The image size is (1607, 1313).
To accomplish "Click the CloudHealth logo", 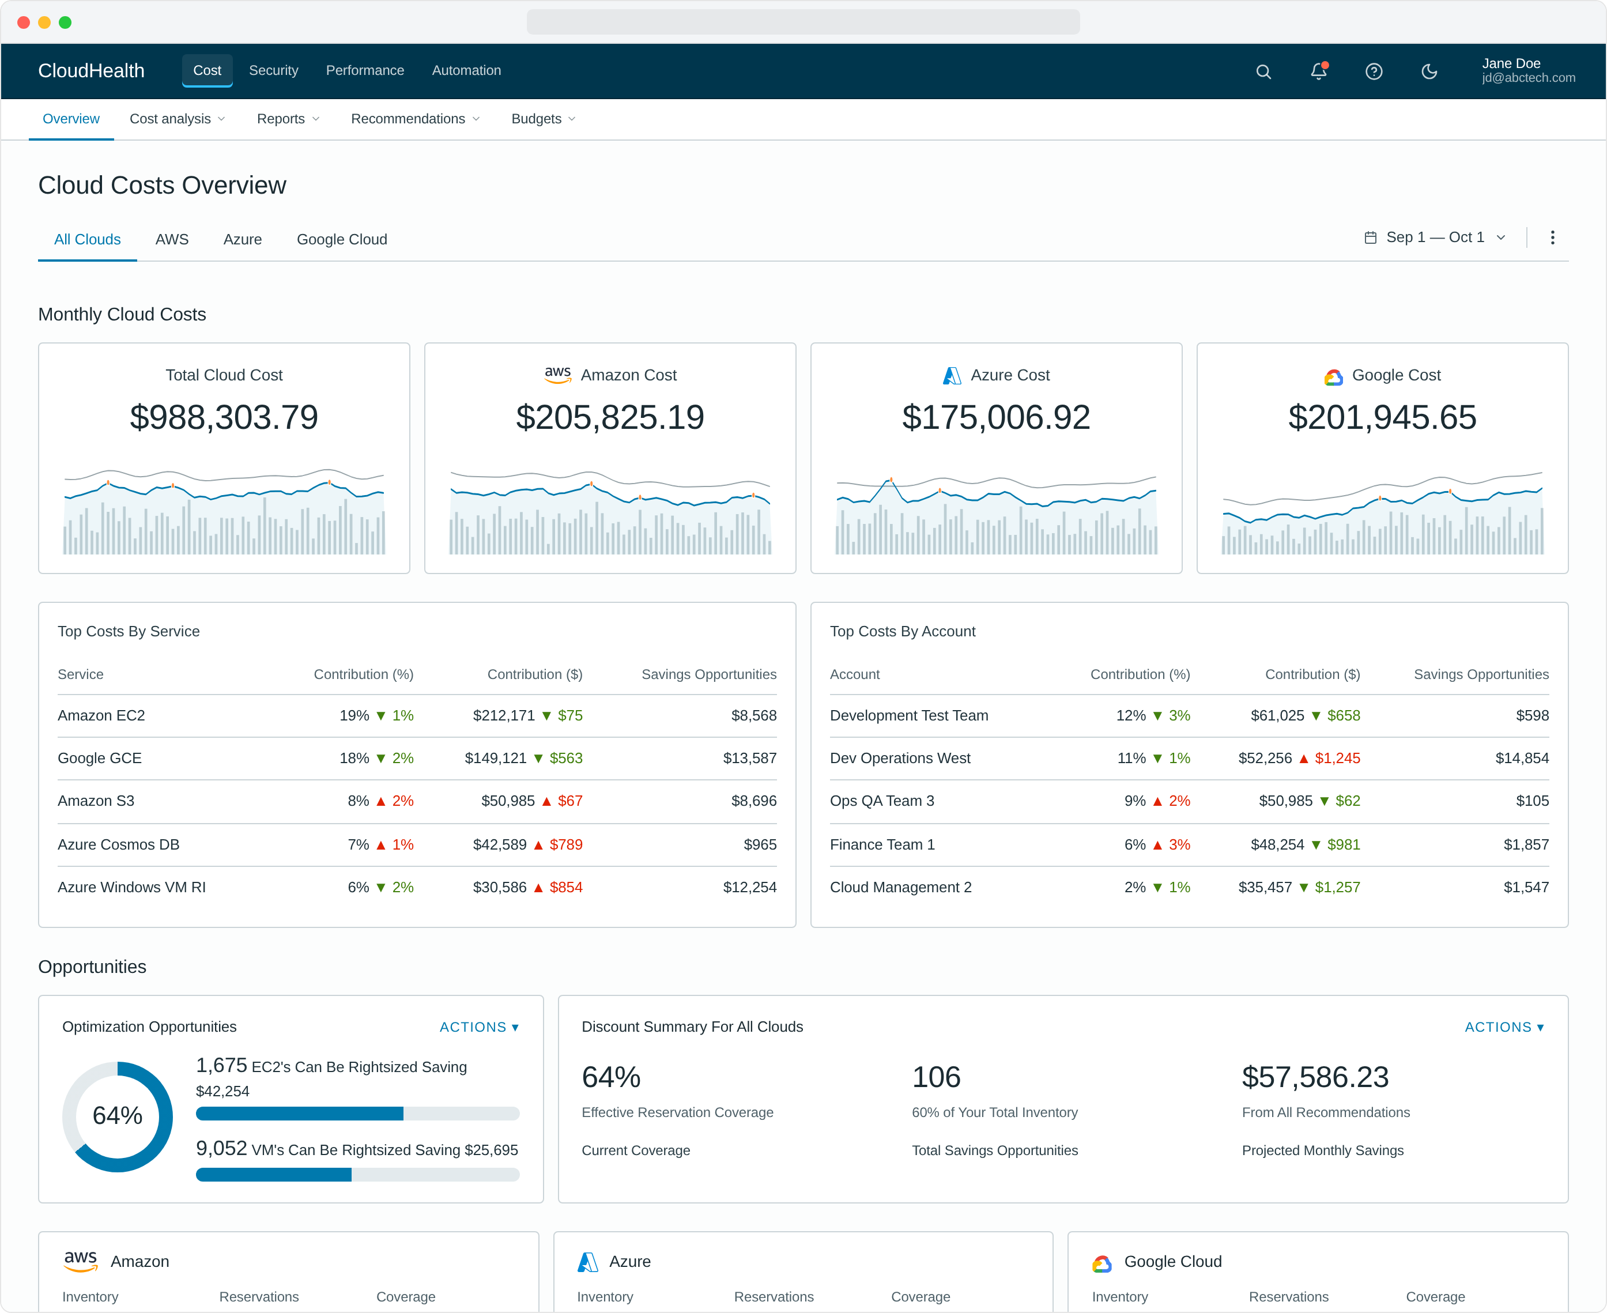I will 92,70.
